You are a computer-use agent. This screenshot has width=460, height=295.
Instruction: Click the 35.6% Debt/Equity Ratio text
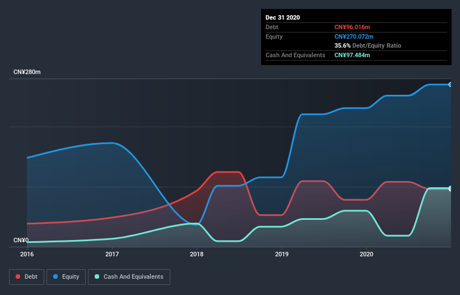(368, 45)
